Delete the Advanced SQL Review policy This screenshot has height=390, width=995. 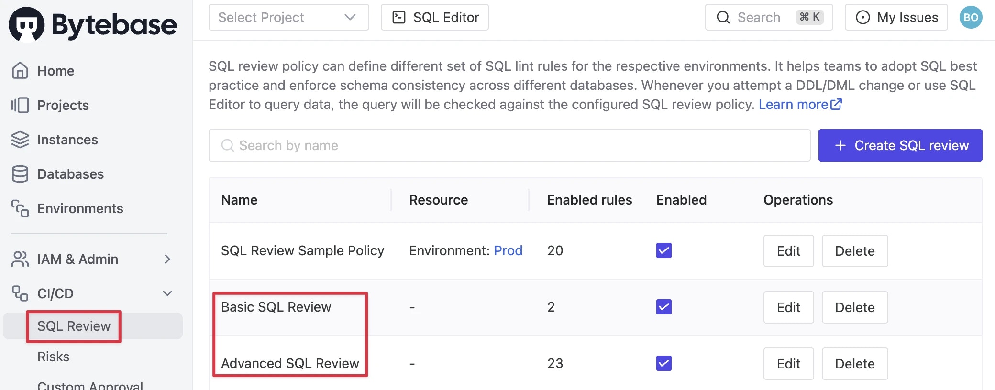pos(855,364)
